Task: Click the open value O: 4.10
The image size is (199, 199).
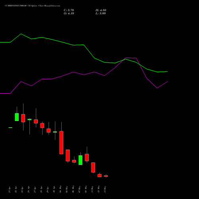Action: click(69, 14)
